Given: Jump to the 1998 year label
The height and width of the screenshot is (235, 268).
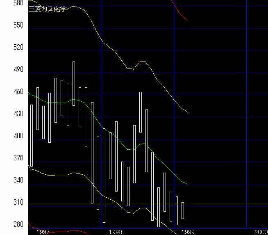Looking at the screenshot, I should pyautogui.click(x=116, y=232).
